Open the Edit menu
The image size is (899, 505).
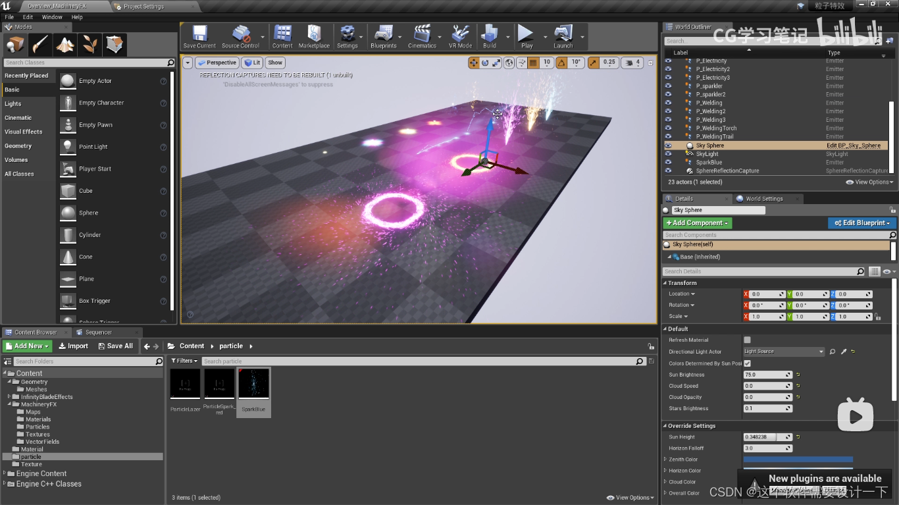coord(28,17)
